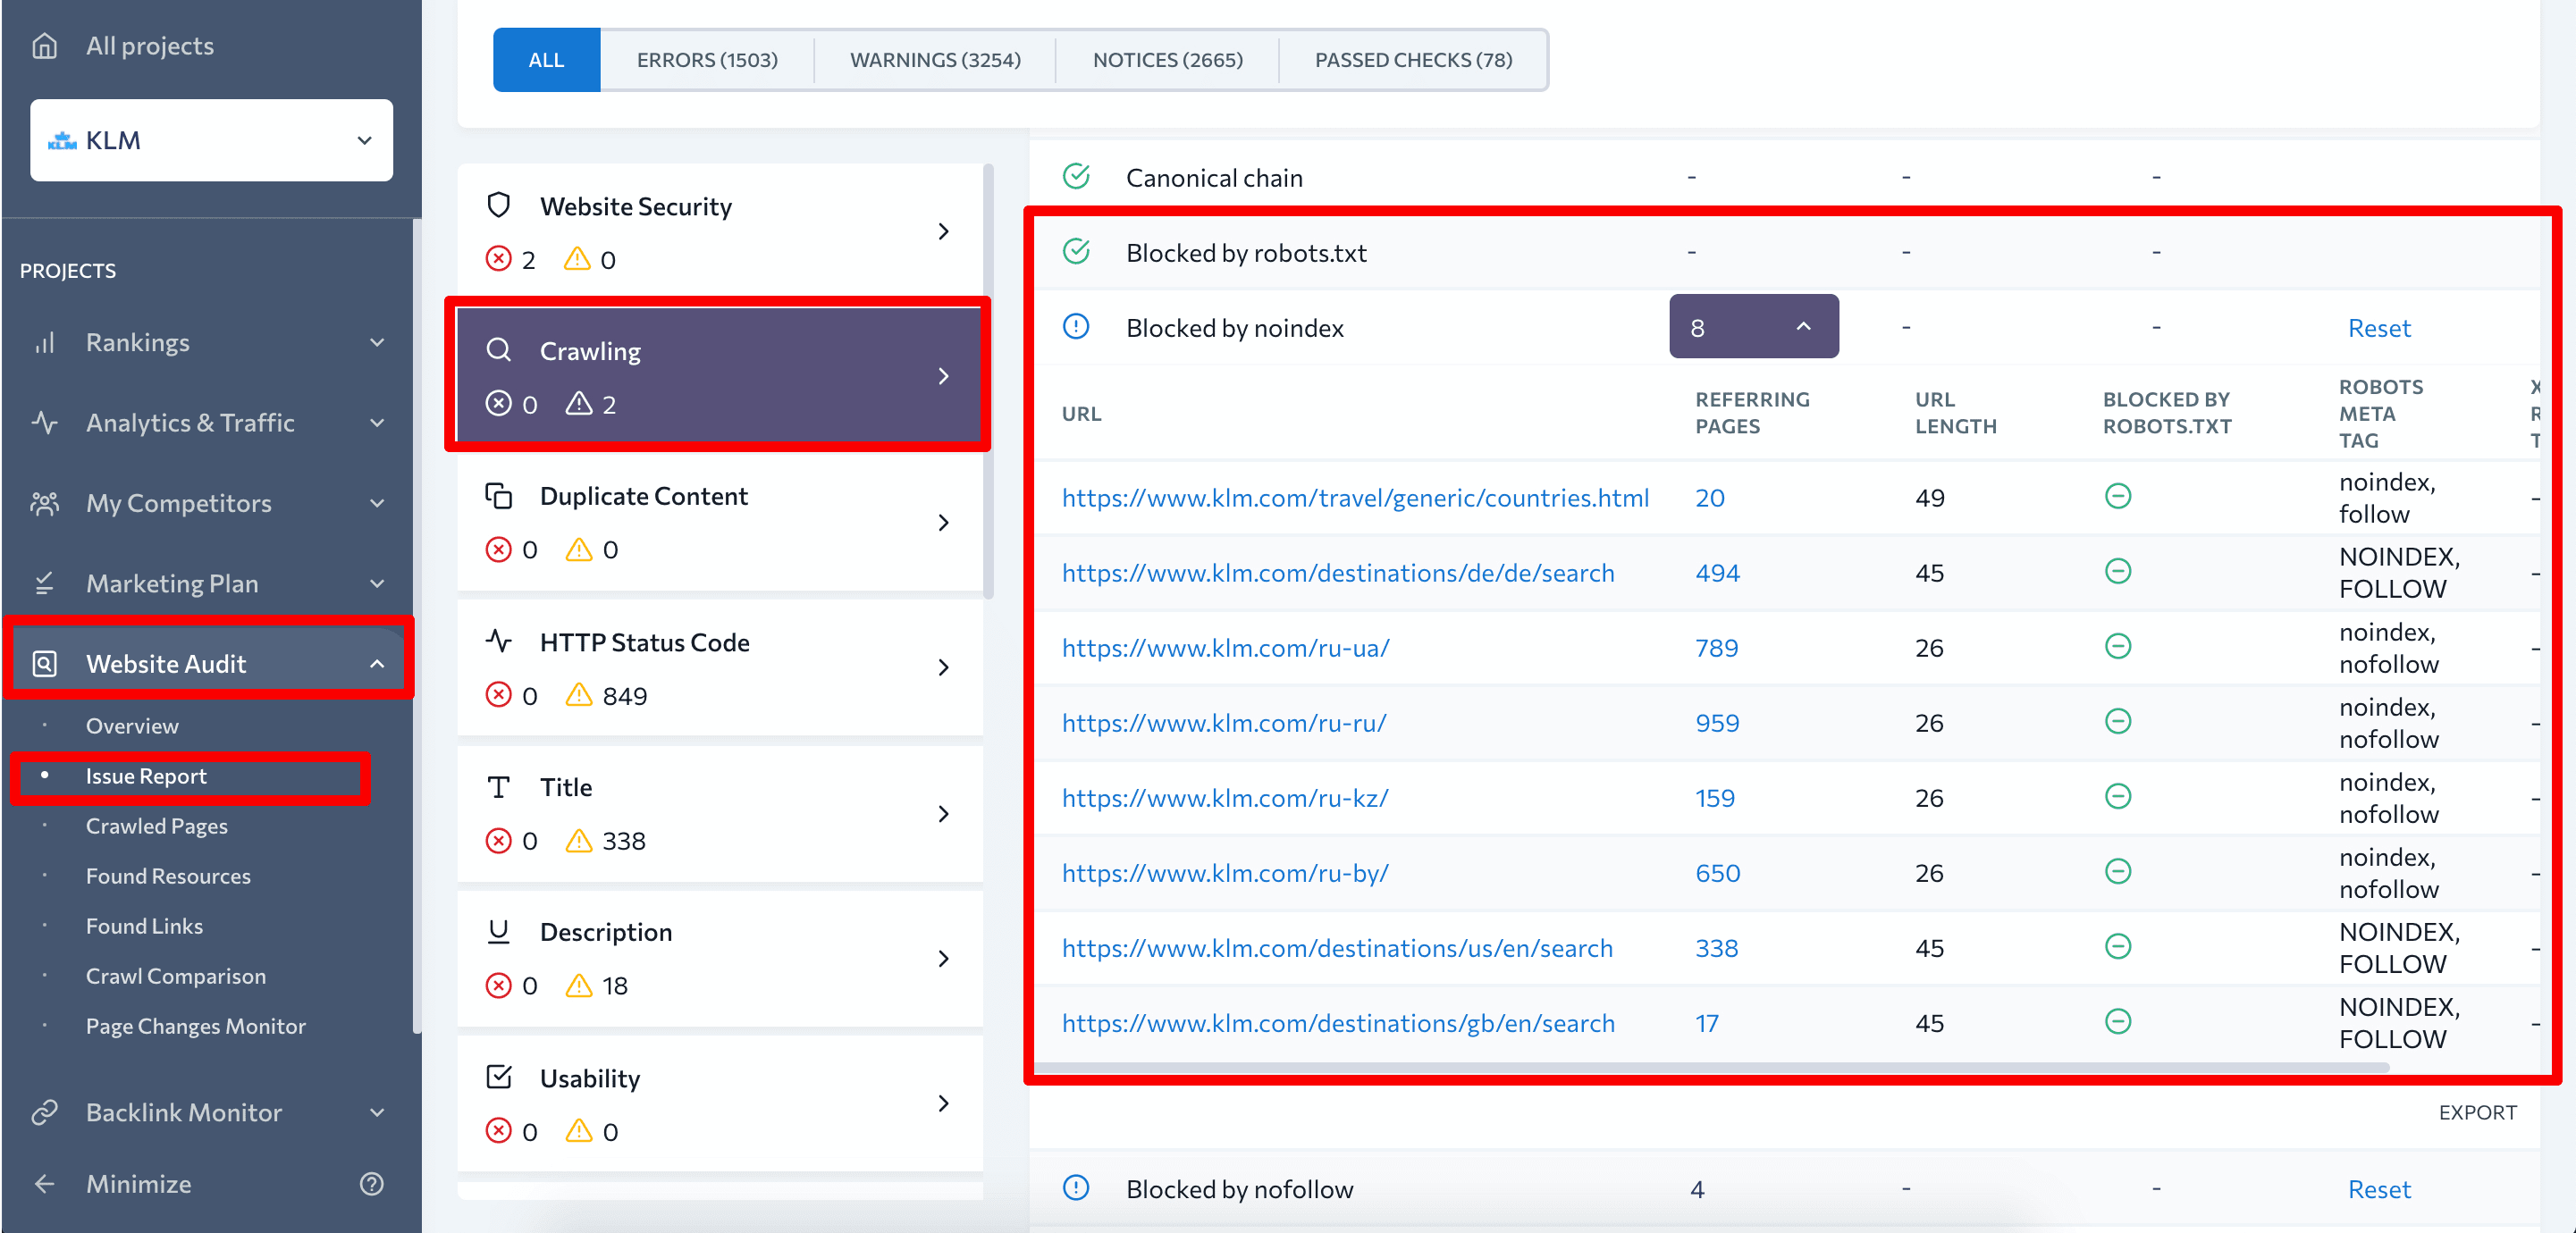This screenshot has width=2576, height=1233.
Task: Select the ALL tab
Action: (x=546, y=60)
